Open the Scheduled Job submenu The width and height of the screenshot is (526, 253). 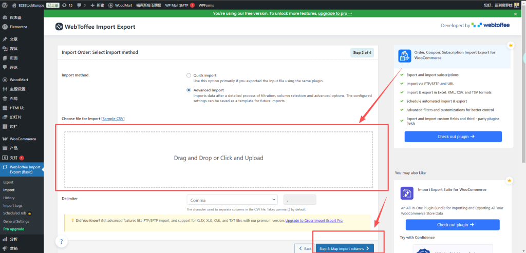[x=17, y=213]
